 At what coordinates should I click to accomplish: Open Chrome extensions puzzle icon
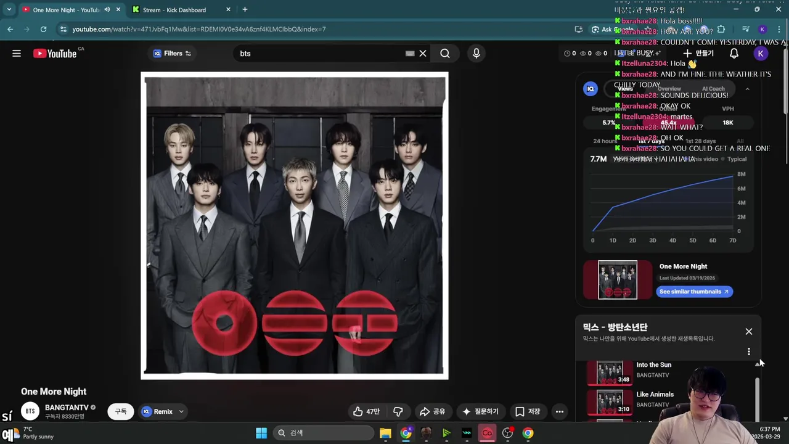click(721, 29)
